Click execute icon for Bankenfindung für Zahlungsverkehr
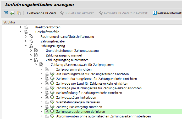The width and height of the screenshot is (182, 119). click(52, 93)
